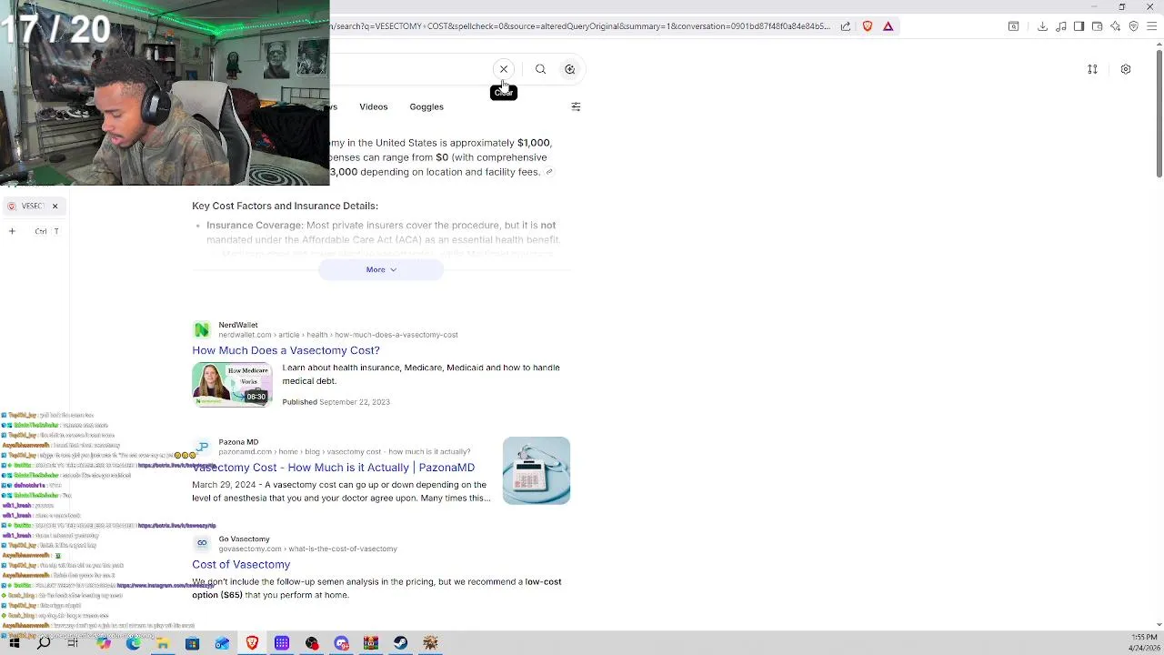Click Key Cost Factors and Insurance Details heading
1164x655 pixels.
pyautogui.click(x=285, y=206)
